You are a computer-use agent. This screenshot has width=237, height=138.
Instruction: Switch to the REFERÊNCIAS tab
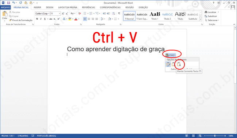[x=89, y=7]
